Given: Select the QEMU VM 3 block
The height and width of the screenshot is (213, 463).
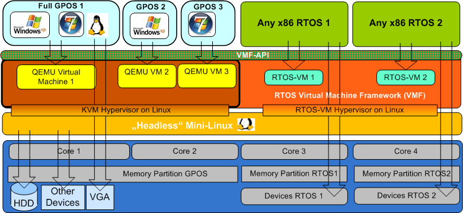Looking at the screenshot, I should tap(207, 76).
